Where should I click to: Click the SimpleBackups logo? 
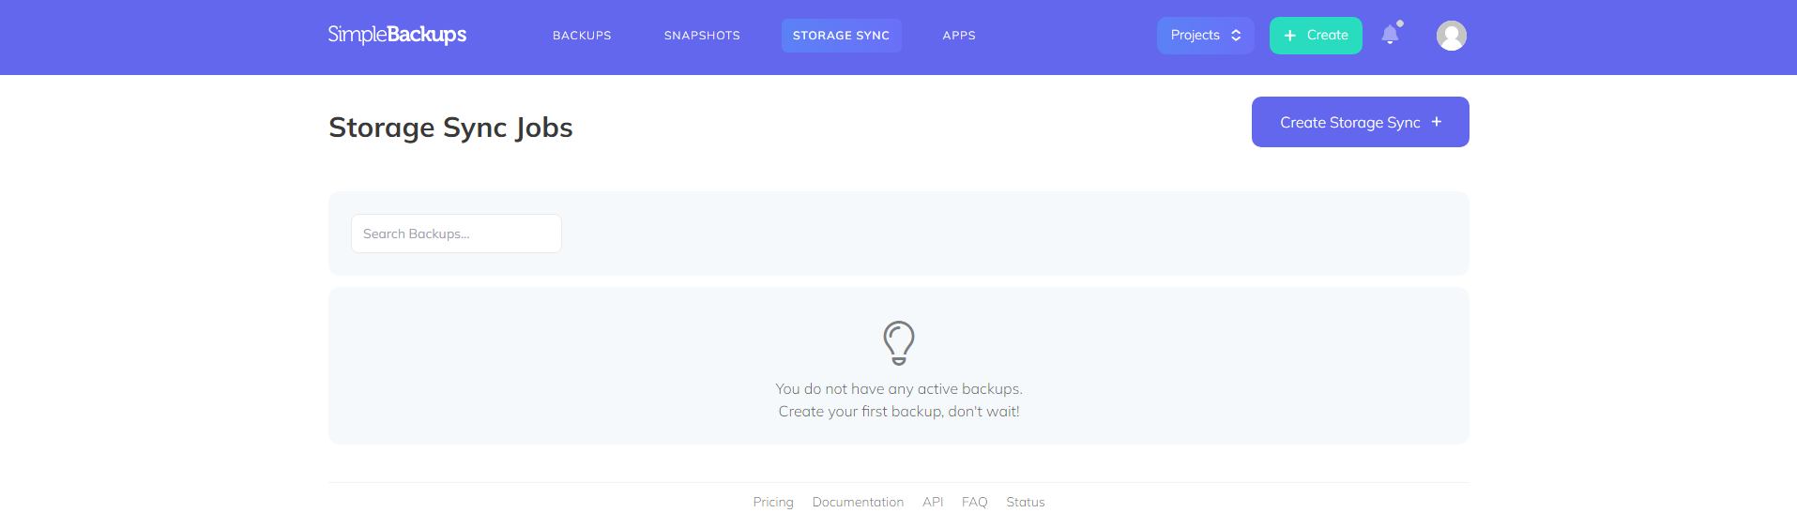click(397, 35)
